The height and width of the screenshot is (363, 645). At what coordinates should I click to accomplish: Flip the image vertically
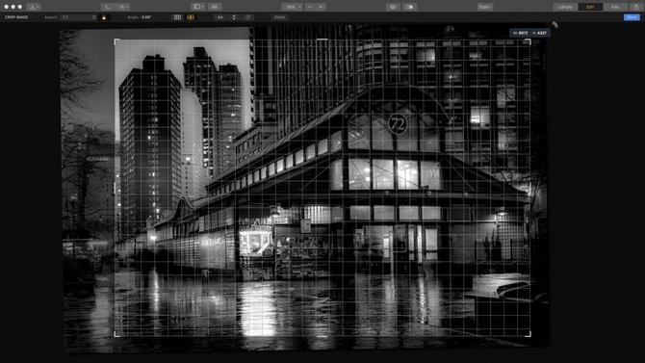click(234, 17)
